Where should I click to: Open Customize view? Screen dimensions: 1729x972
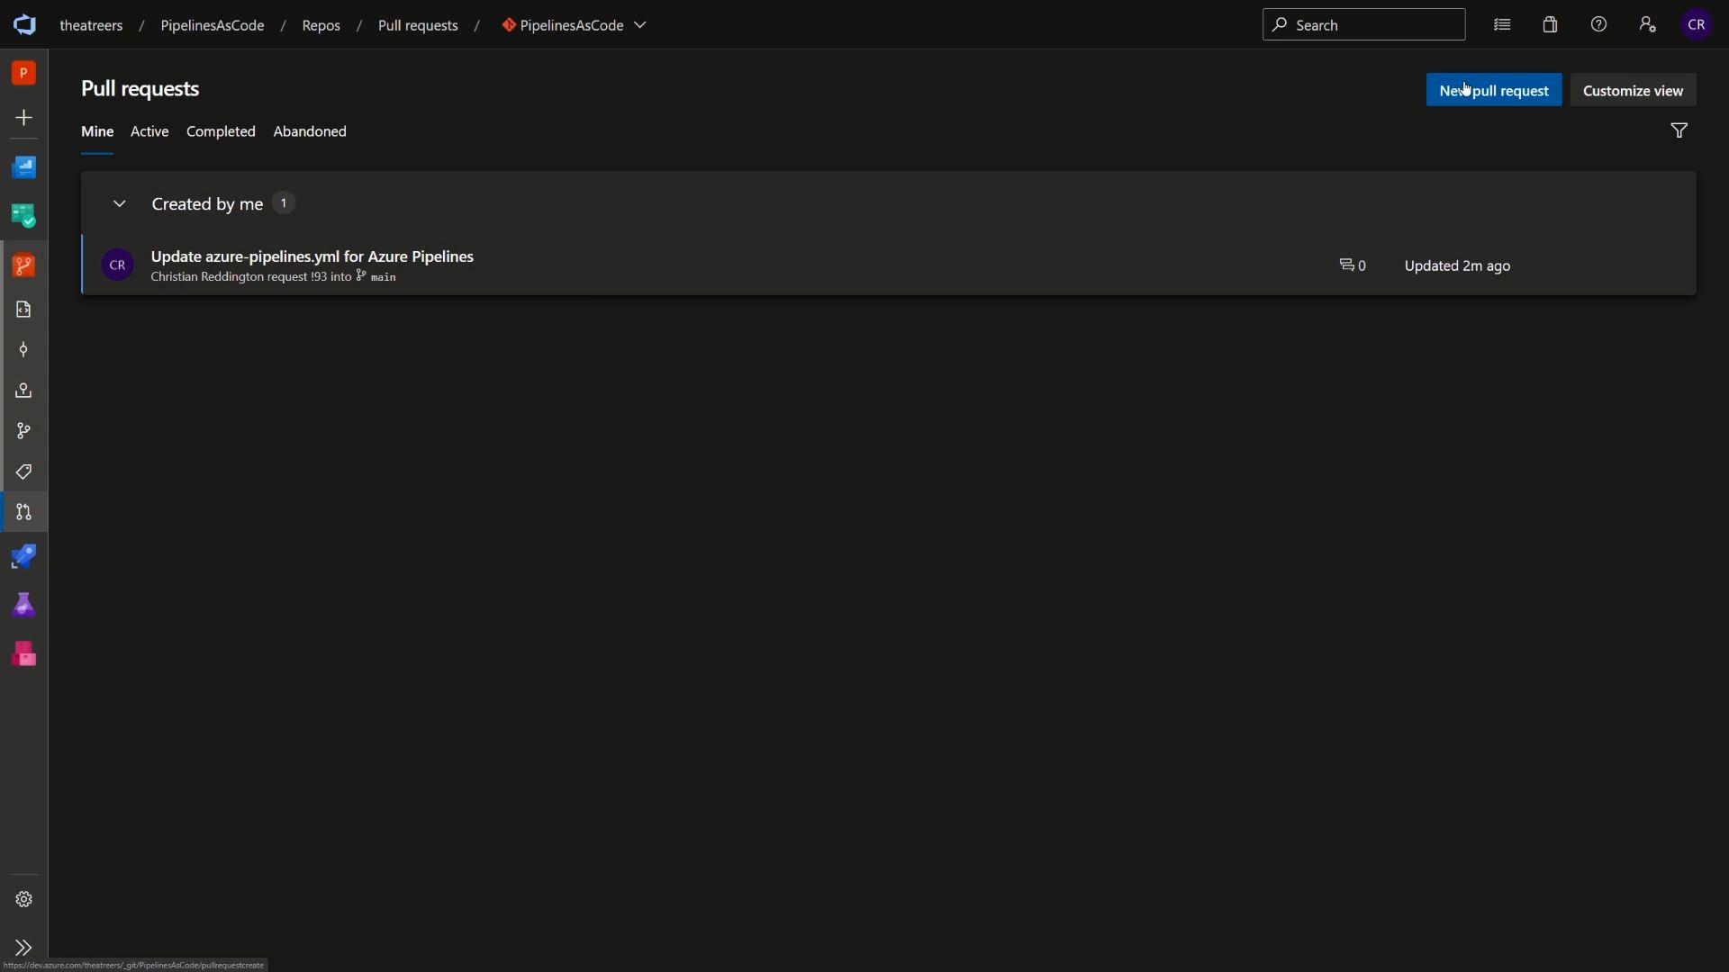point(1633,90)
